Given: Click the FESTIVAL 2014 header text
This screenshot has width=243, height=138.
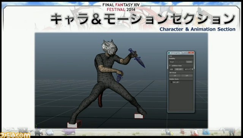Looking at the screenshot, I should click(121, 9).
